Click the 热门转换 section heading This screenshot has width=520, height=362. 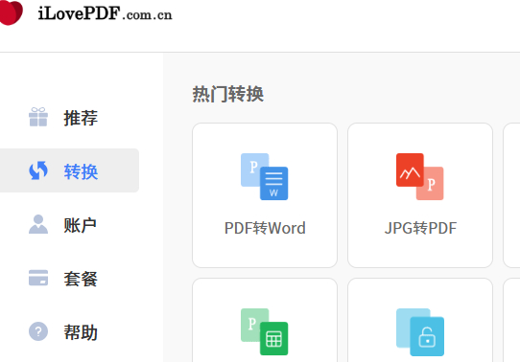click(227, 94)
